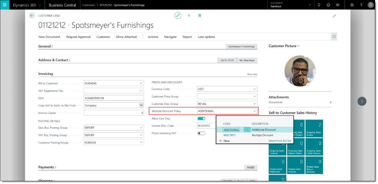The width and height of the screenshot is (378, 184).
Task: Click Select from full list link
Action: point(280,141)
